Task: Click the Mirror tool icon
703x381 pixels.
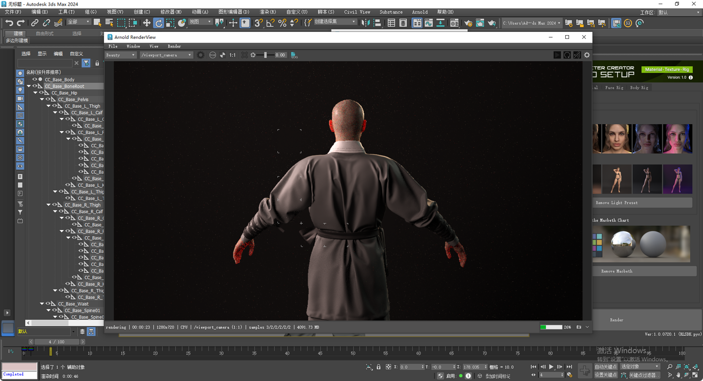Action: 366,23
